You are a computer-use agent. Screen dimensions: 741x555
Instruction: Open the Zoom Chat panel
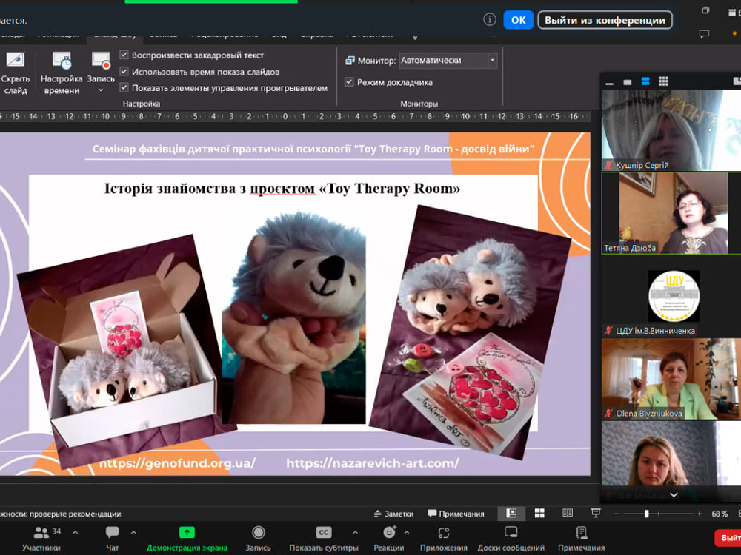pyautogui.click(x=112, y=533)
